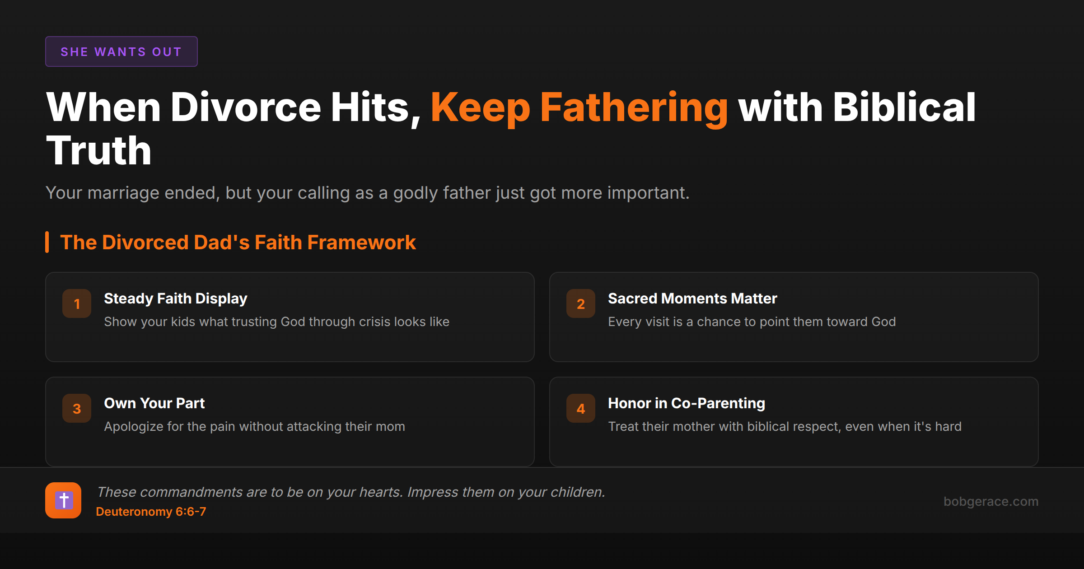Select the numbered badge 4 on Honor in Co-Parenting
Viewport: 1084px width, 569px height.
click(580, 408)
